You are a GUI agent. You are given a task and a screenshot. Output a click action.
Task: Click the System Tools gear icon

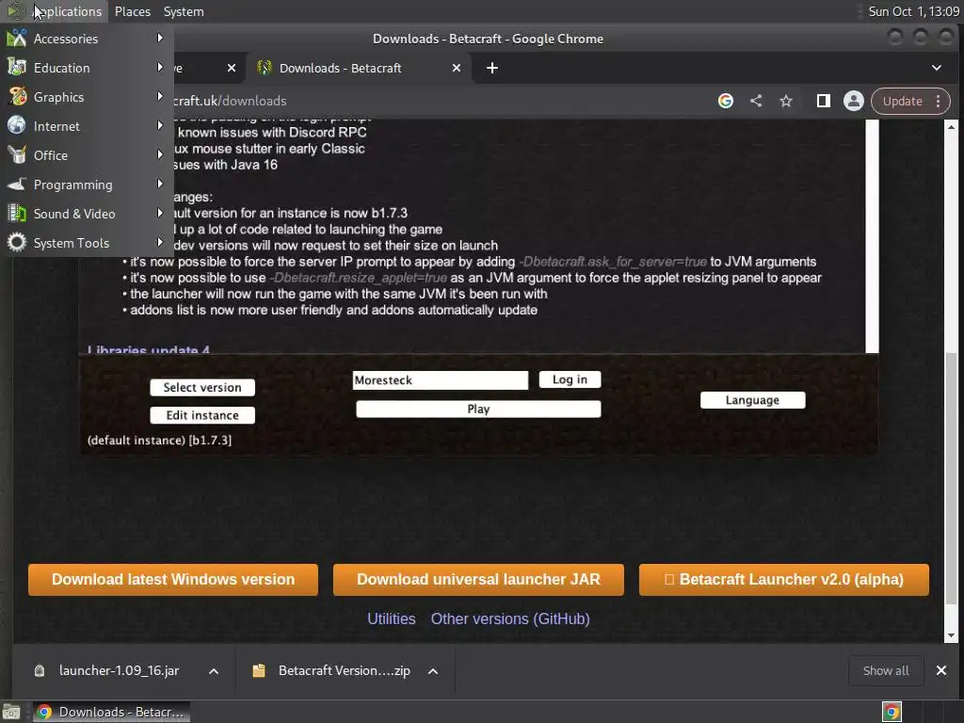point(17,242)
